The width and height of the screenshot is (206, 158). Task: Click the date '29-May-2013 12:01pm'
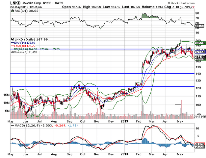click(26, 7)
